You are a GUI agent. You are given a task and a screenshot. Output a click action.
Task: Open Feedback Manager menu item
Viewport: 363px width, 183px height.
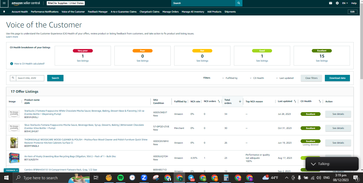point(98,12)
